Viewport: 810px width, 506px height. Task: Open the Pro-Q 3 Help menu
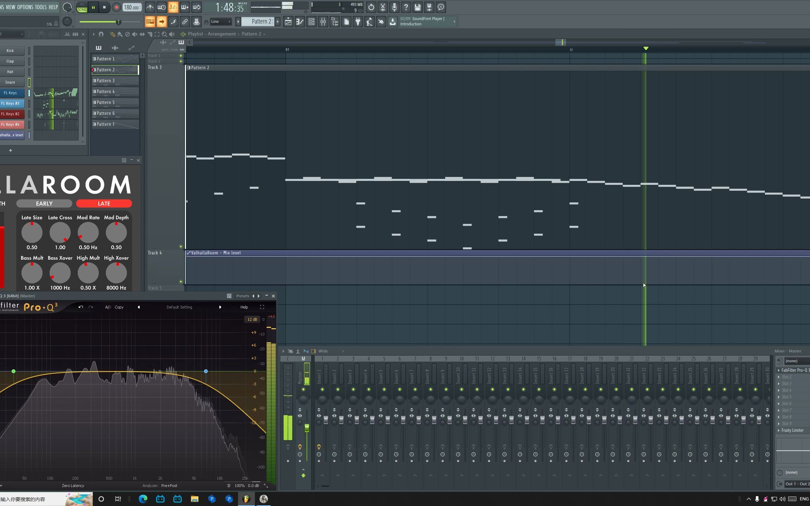[x=244, y=307]
